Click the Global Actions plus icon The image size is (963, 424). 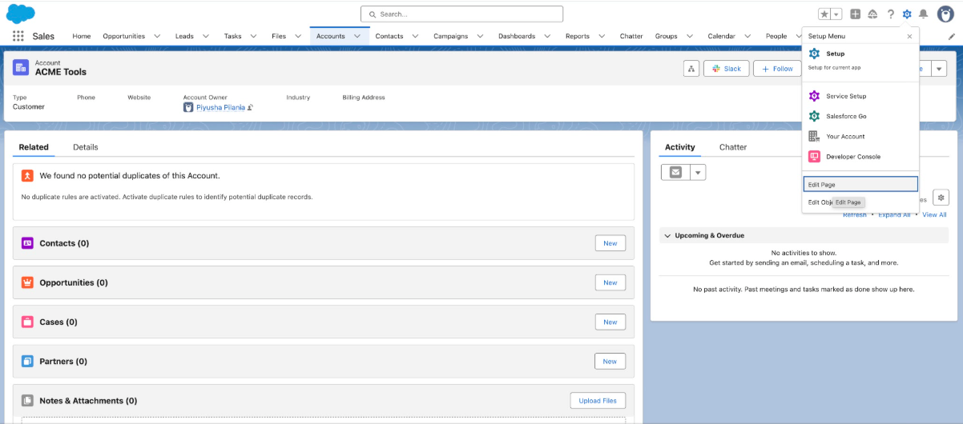point(856,14)
